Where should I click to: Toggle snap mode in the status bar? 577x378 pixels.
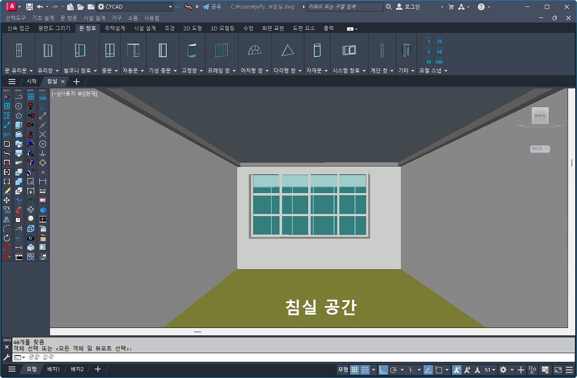[x=365, y=369]
